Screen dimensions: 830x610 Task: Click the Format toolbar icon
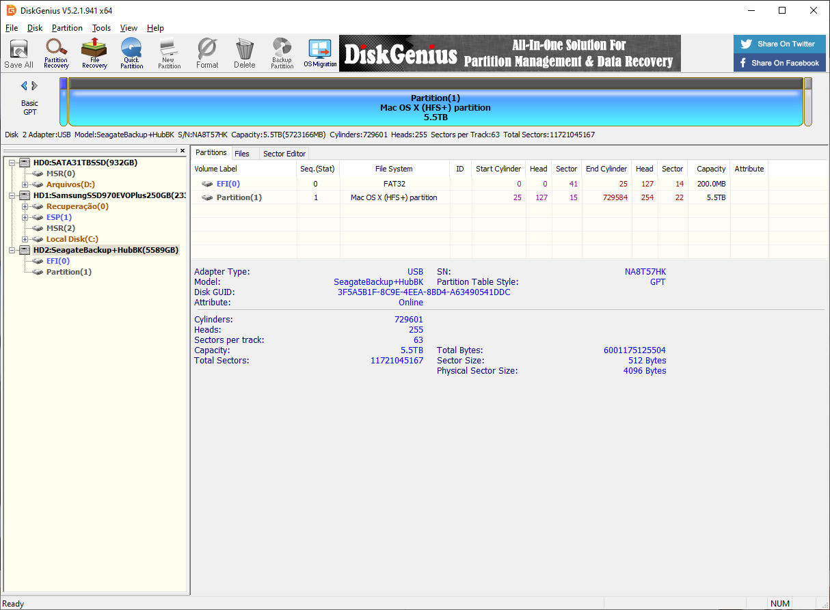tap(207, 54)
